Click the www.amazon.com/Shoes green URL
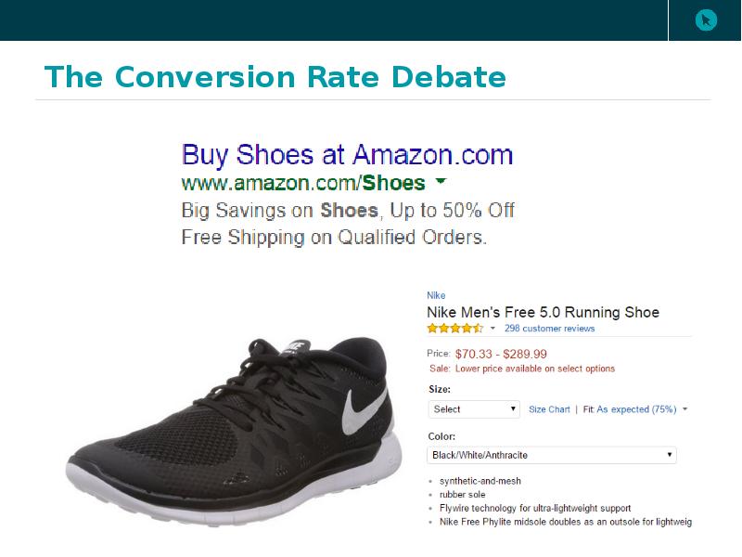This screenshot has width=742, height=557. [303, 183]
